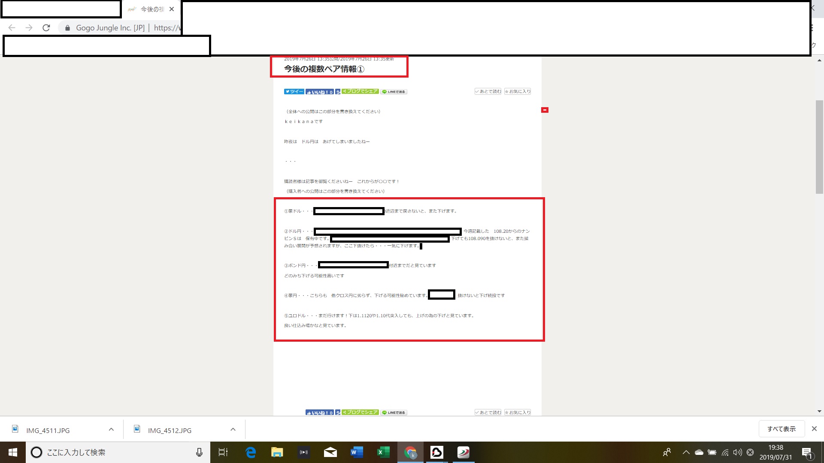Expand options for IMG_4512.JPG download
824x463 pixels.
click(x=233, y=430)
